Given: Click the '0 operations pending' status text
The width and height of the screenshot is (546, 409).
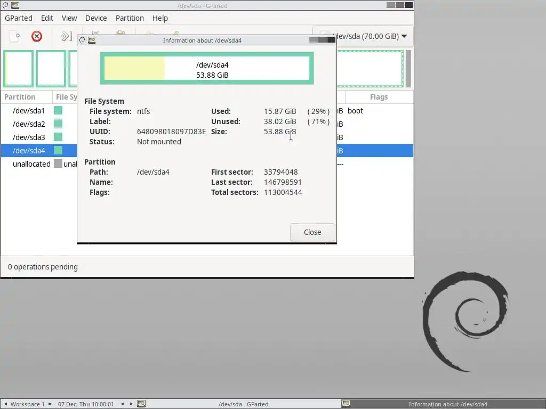Looking at the screenshot, I should (43, 267).
